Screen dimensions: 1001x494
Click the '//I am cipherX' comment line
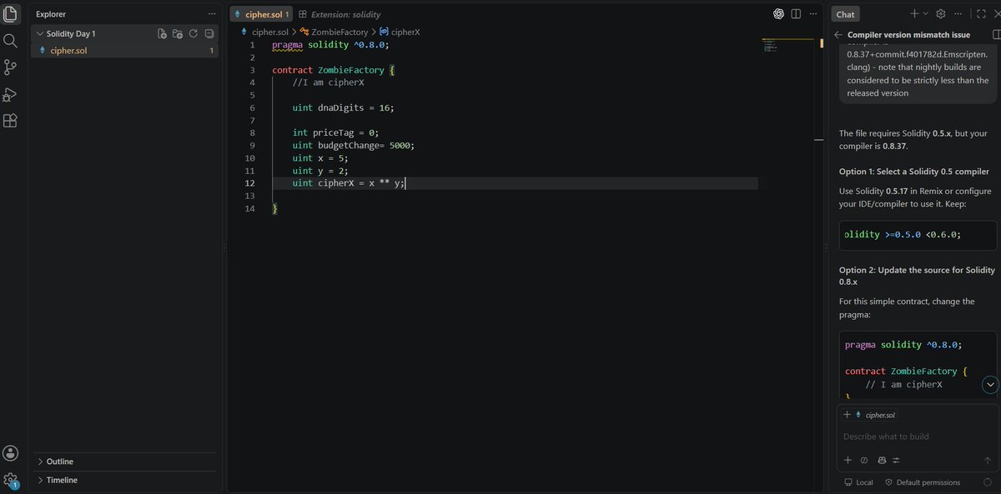coord(328,82)
